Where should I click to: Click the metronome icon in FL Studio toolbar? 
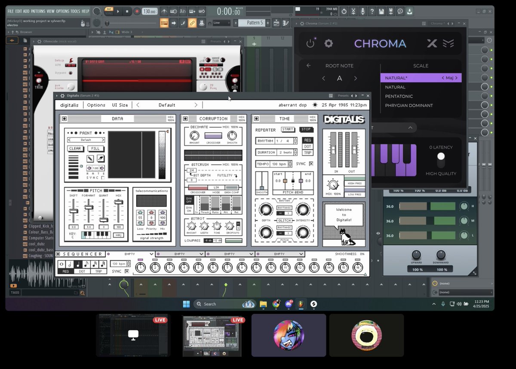[164, 12]
